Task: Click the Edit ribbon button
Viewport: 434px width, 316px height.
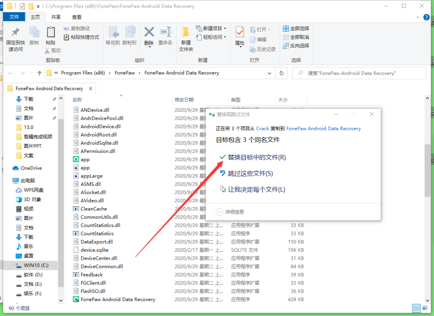Action: 258,39
